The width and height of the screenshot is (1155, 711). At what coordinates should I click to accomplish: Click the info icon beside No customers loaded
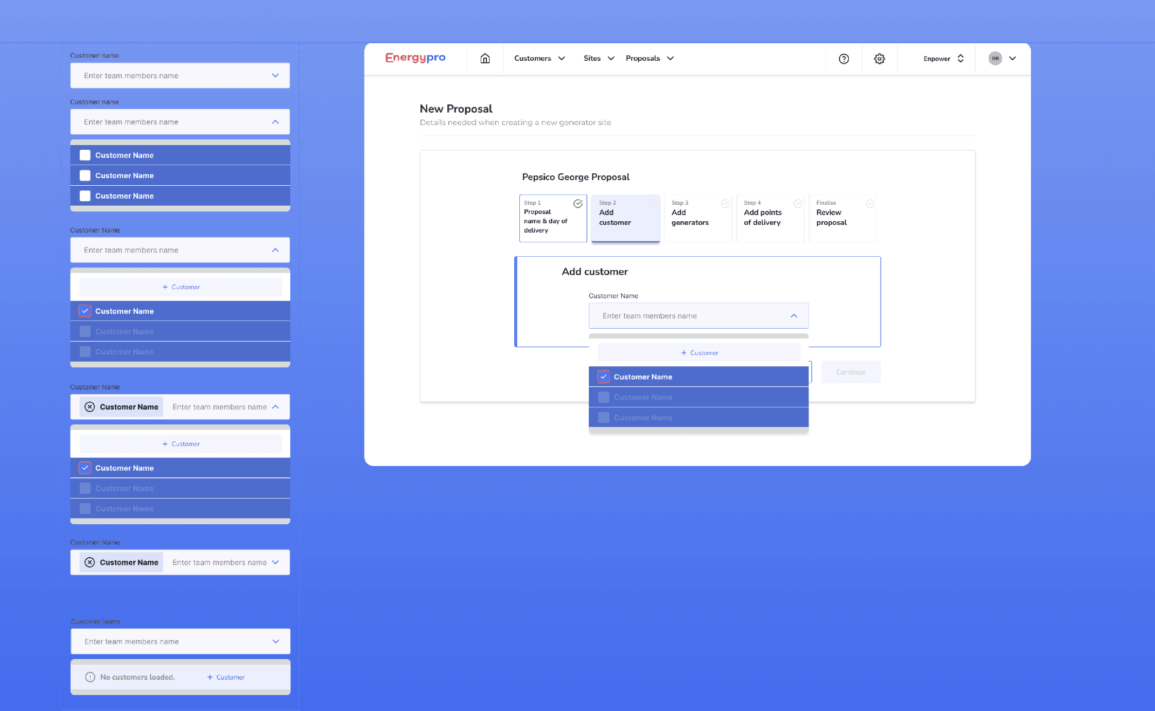pyautogui.click(x=90, y=677)
